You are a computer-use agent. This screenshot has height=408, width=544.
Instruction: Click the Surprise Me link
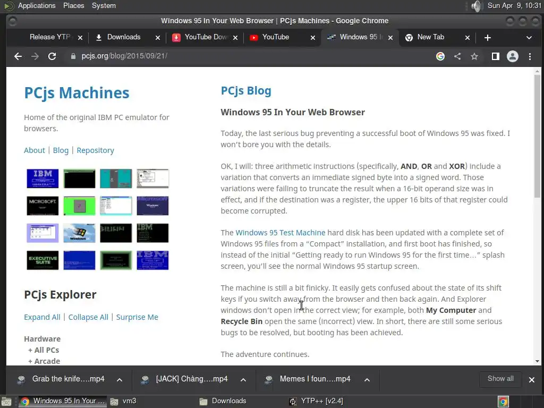137,317
